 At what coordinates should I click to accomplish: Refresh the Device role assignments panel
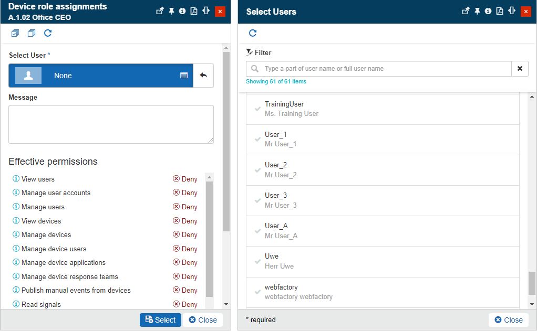click(x=48, y=33)
